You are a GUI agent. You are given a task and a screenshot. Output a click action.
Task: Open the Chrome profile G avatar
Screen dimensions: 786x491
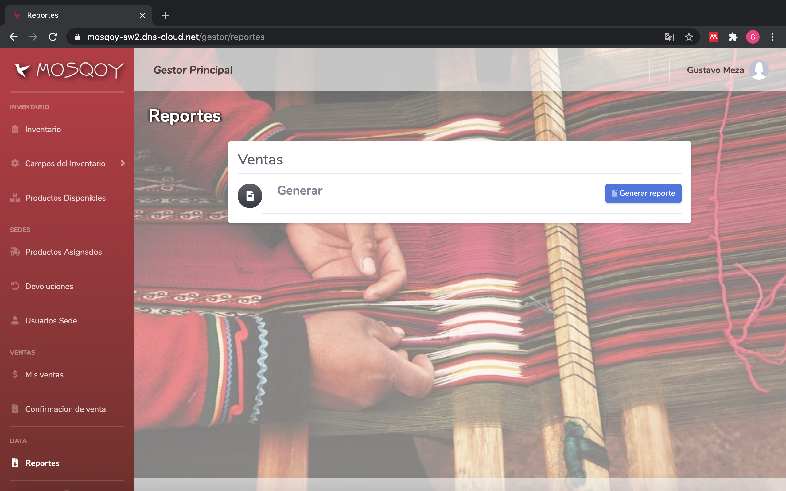point(753,37)
